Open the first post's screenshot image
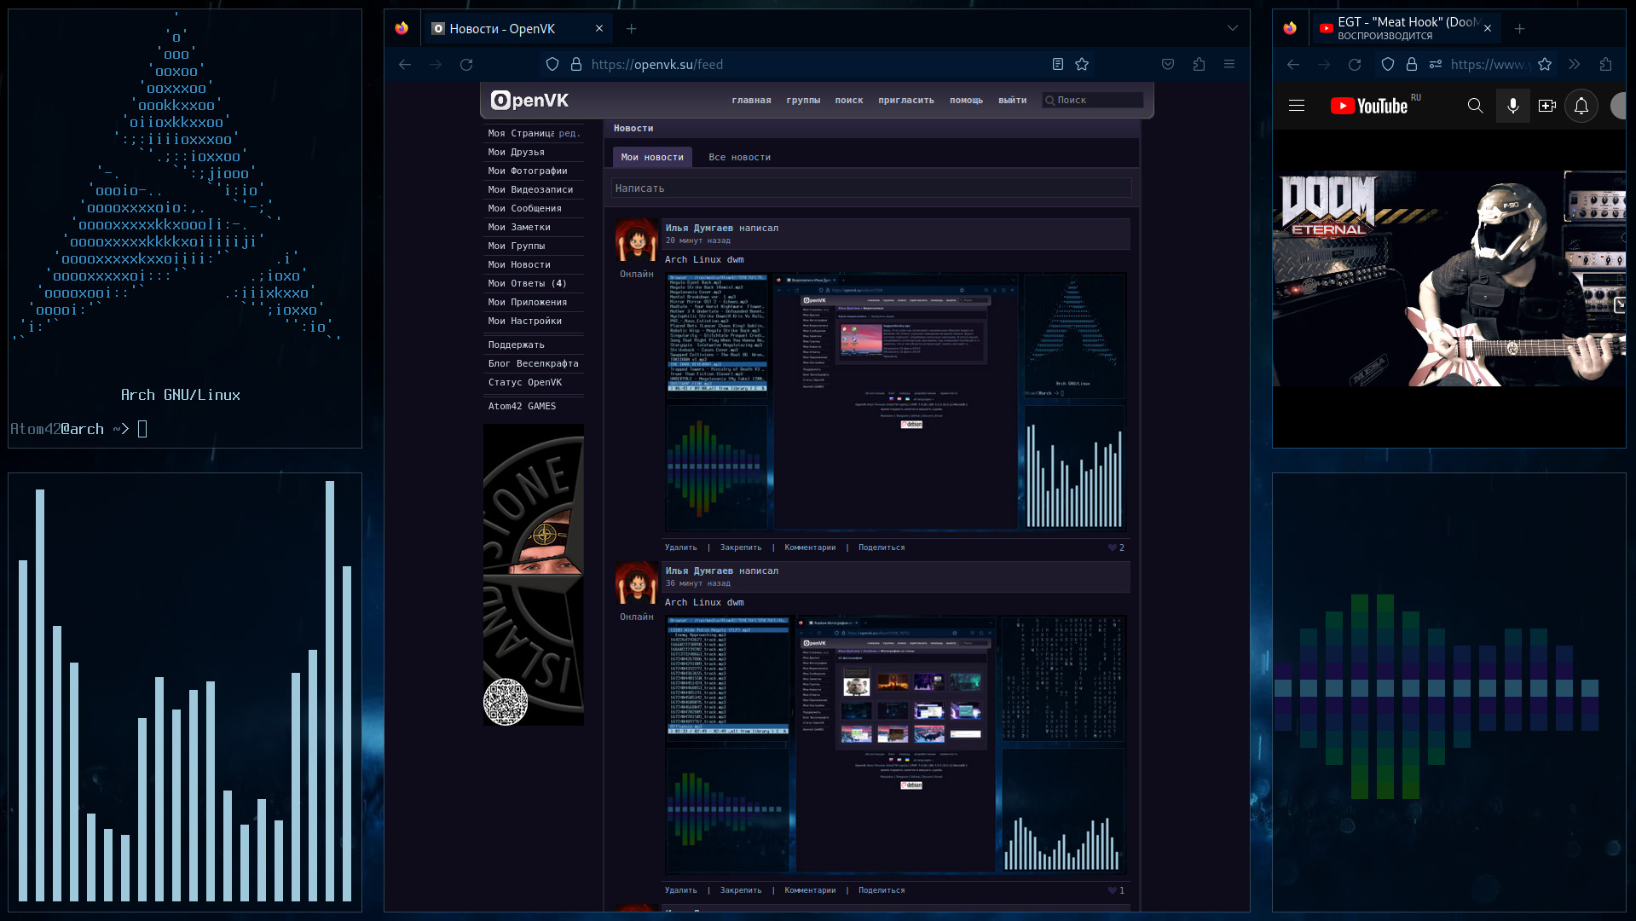1636x921 pixels. (895, 403)
